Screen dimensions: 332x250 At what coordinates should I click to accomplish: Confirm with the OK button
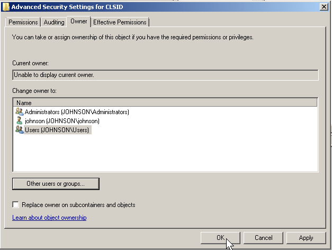220,238
